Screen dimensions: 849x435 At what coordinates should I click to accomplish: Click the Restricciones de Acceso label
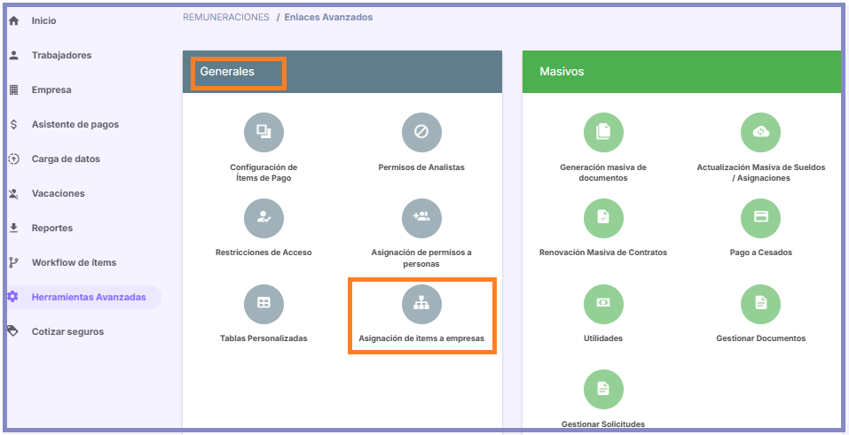click(x=263, y=252)
